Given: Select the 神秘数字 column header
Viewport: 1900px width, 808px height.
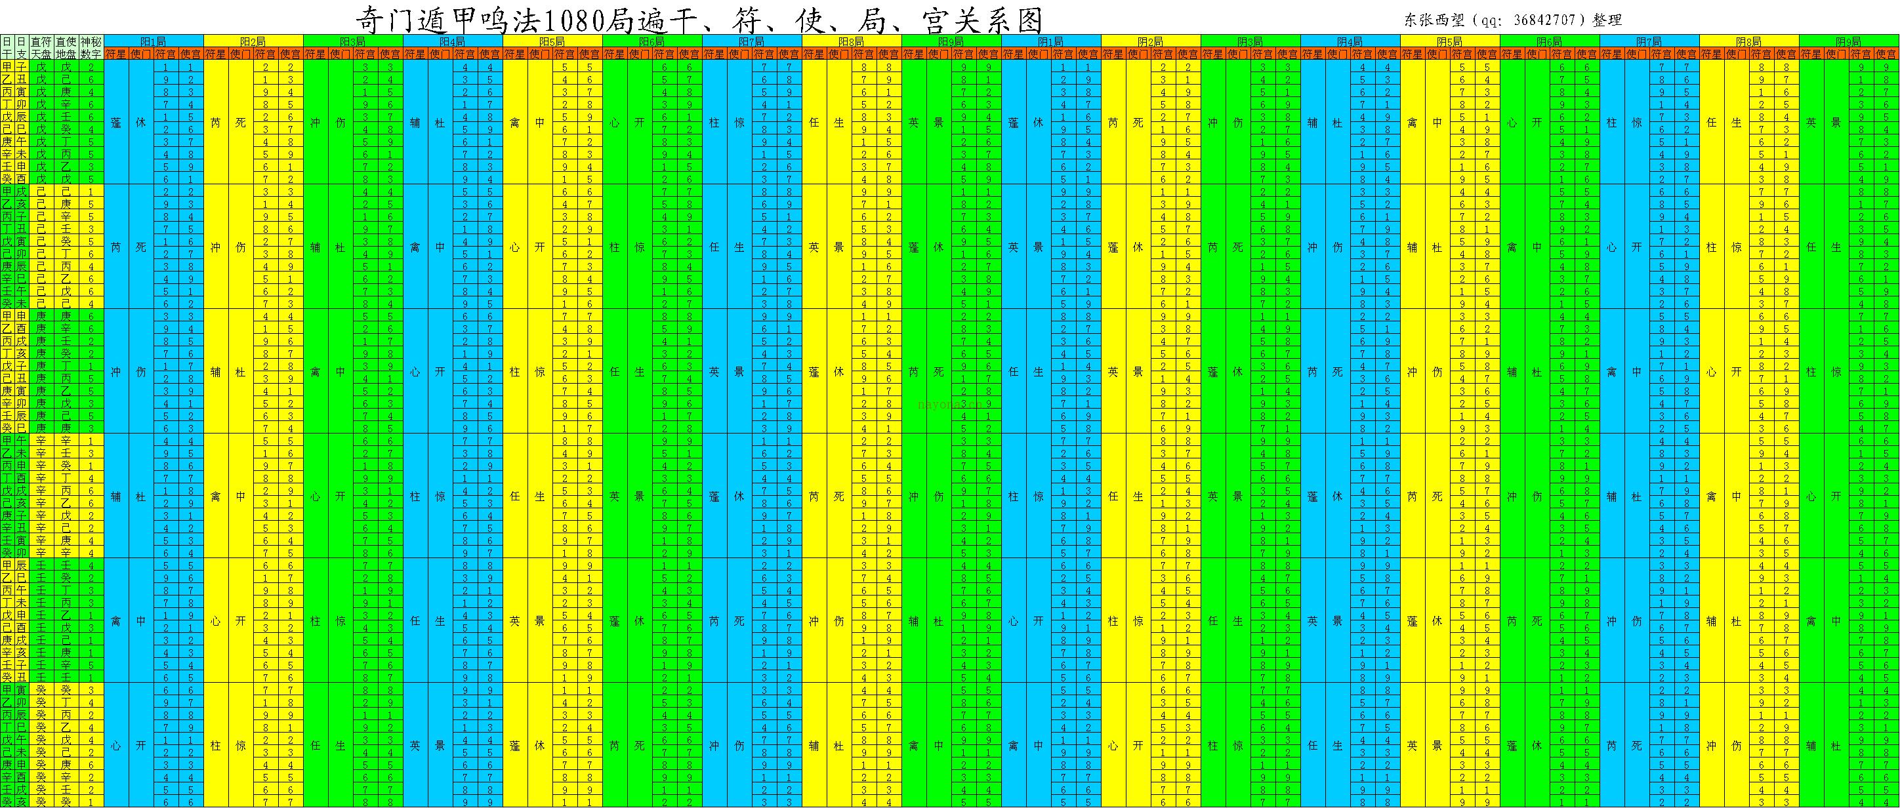Looking at the screenshot, I should (91, 47).
